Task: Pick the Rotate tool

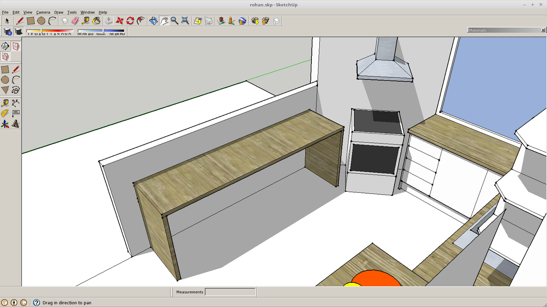Action: tap(130, 21)
